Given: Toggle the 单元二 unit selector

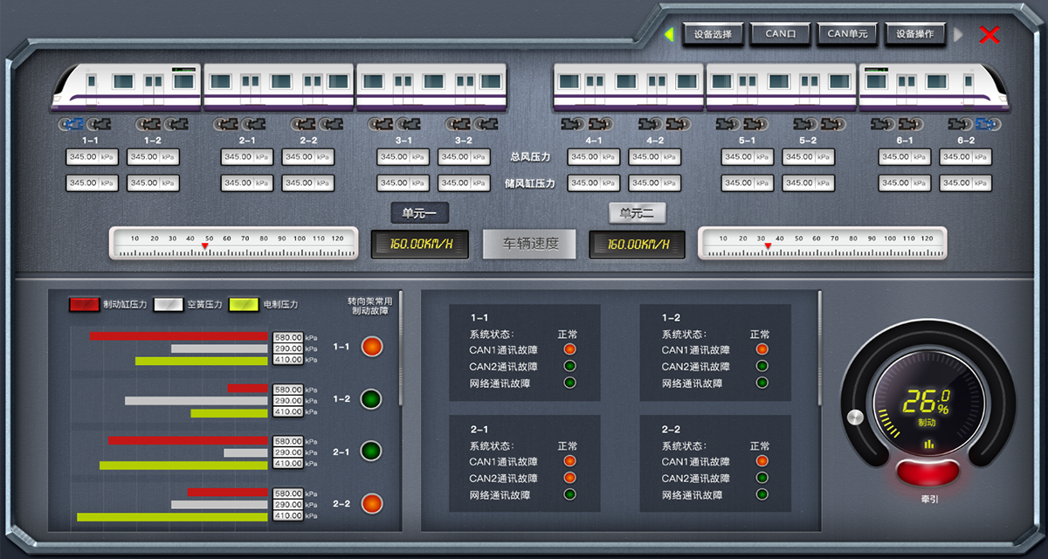Looking at the screenshot, I should 638,213.
